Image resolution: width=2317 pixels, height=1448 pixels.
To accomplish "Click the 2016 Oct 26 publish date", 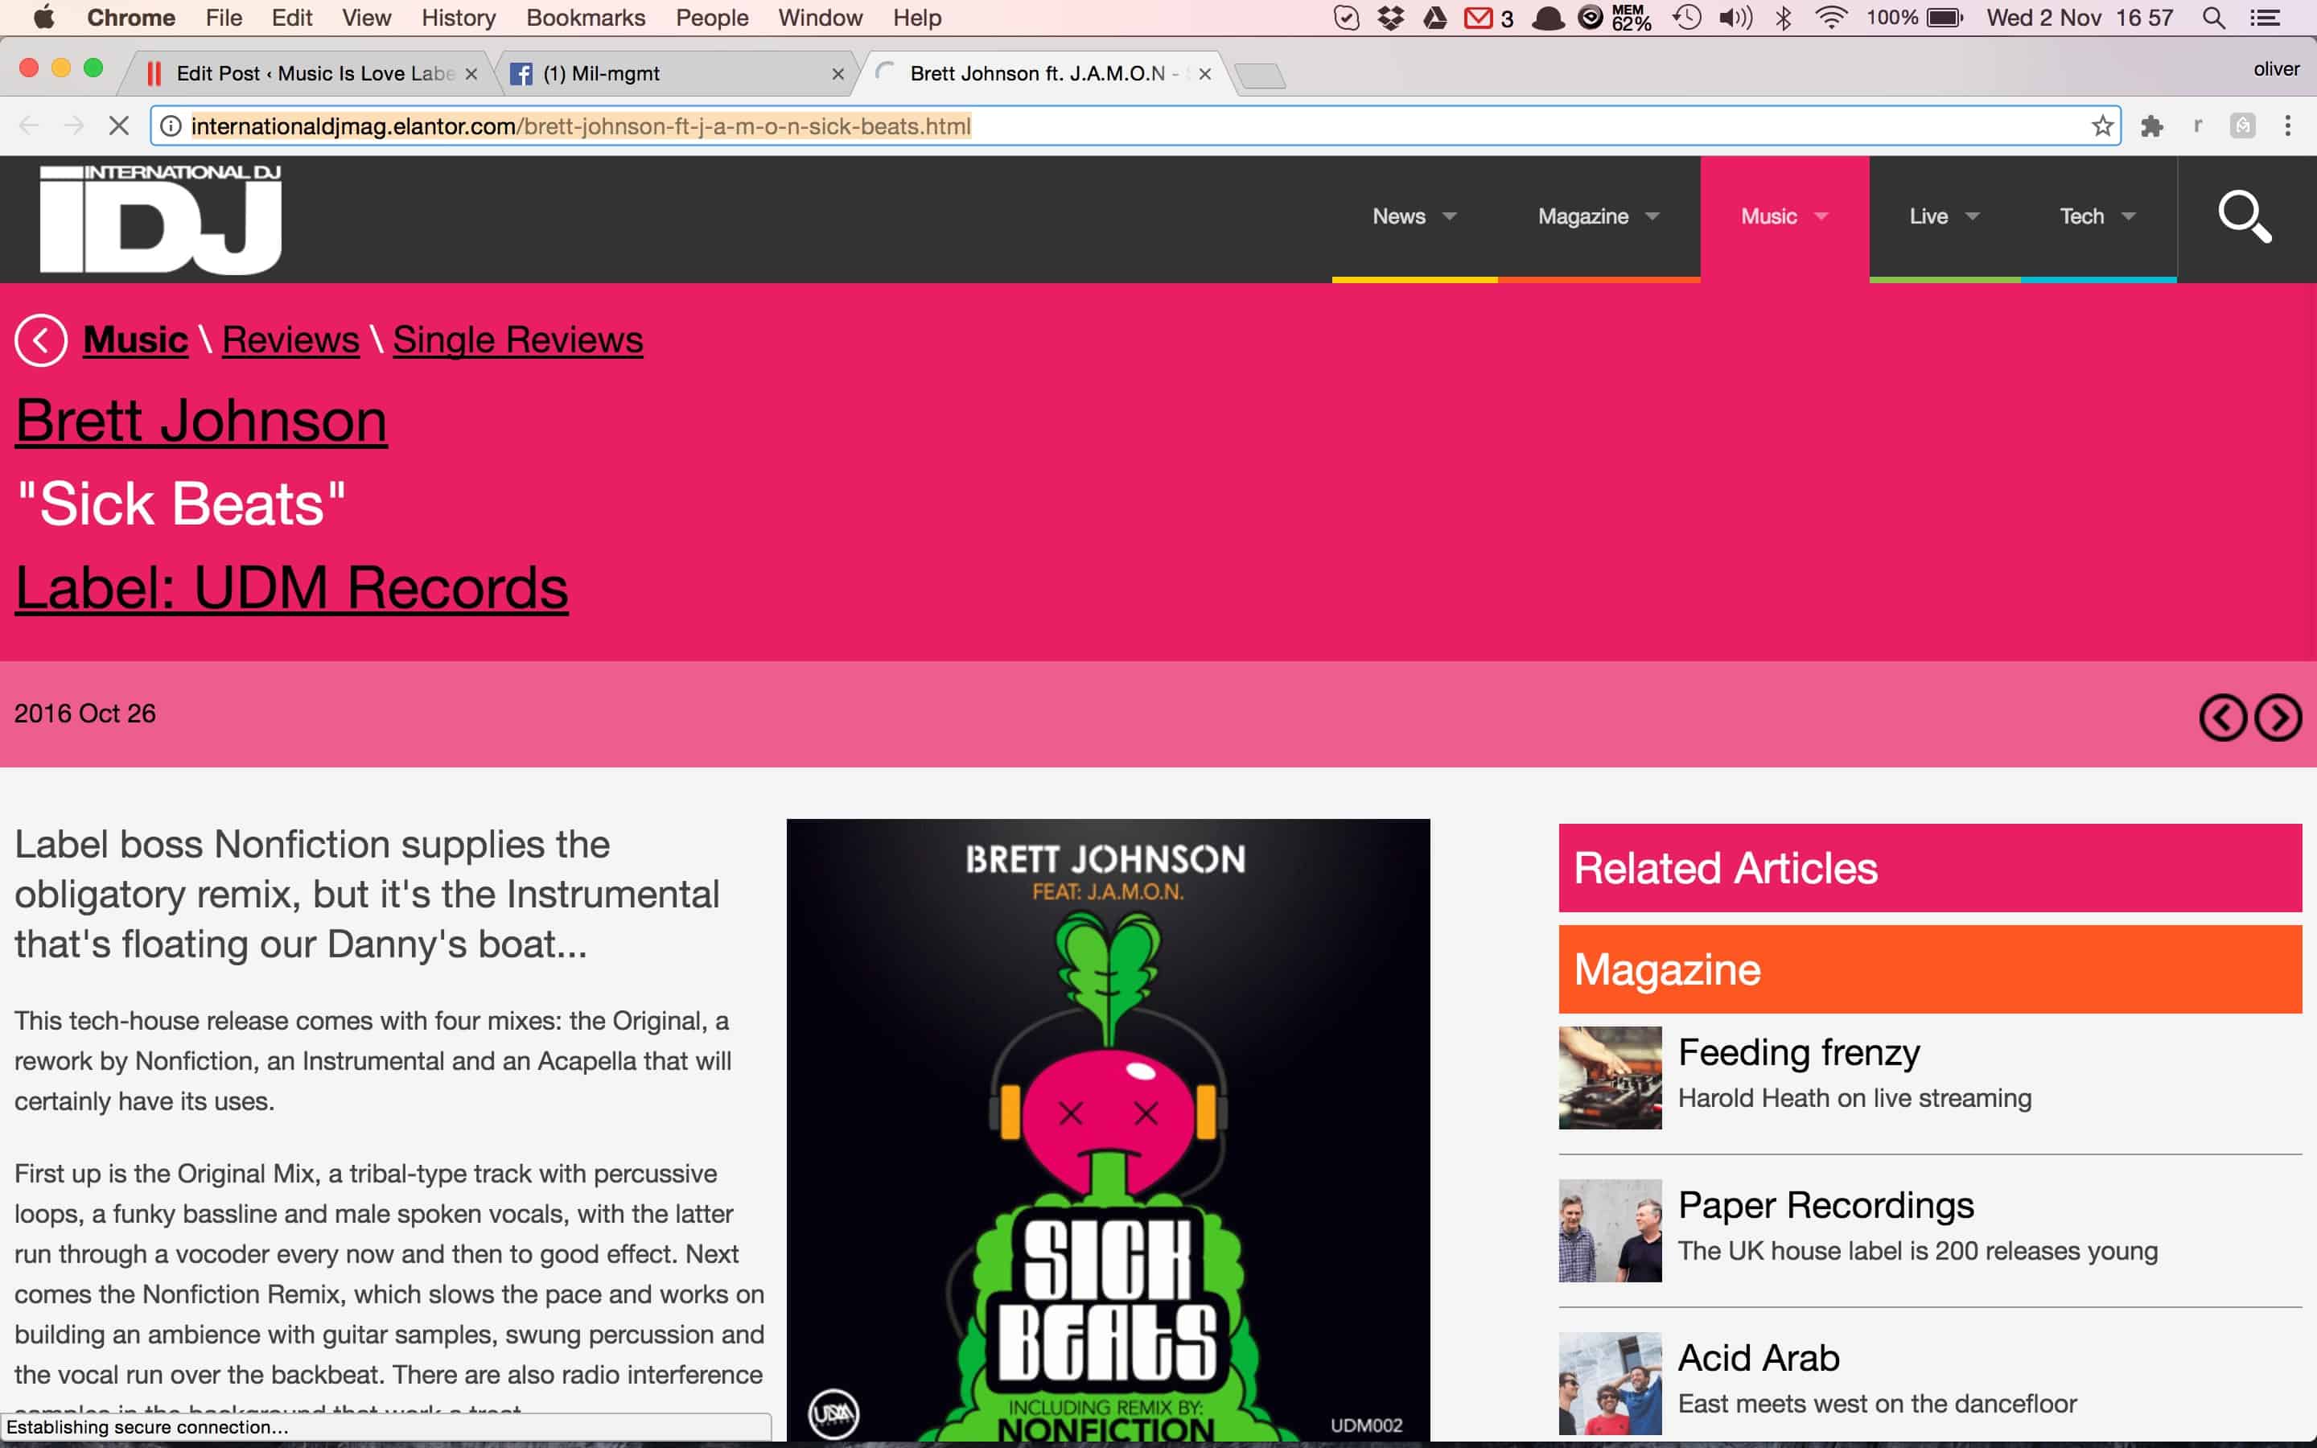I will (84, 714).
